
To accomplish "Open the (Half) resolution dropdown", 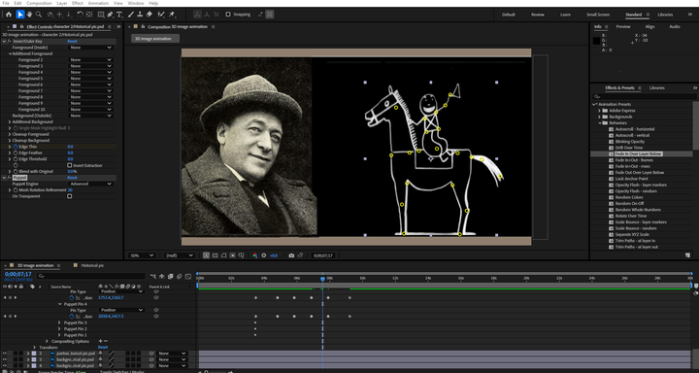I will 180,255.
